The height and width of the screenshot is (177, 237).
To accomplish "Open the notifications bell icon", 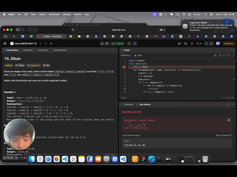I will coord(192,44).
